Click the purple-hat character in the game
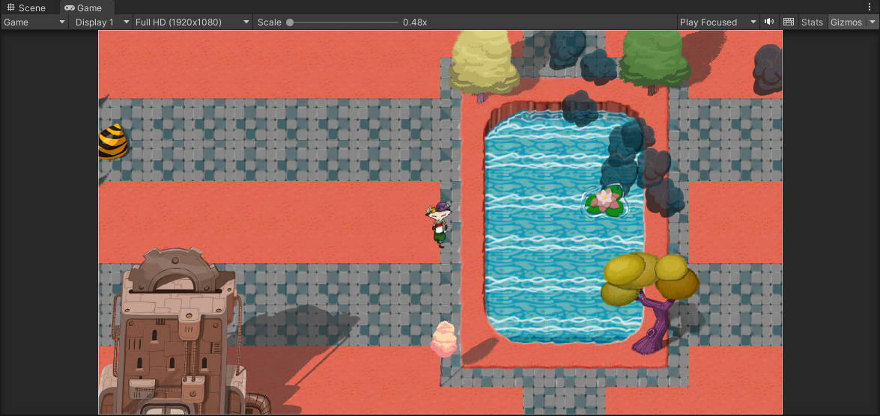880x416 pixels. coord(438,224)
